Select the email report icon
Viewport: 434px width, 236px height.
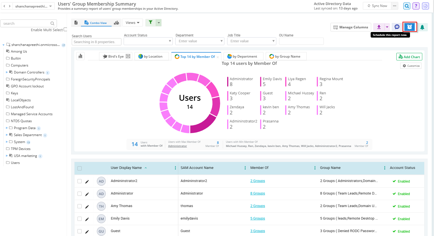pyautogui.click(x=397, y=27)
